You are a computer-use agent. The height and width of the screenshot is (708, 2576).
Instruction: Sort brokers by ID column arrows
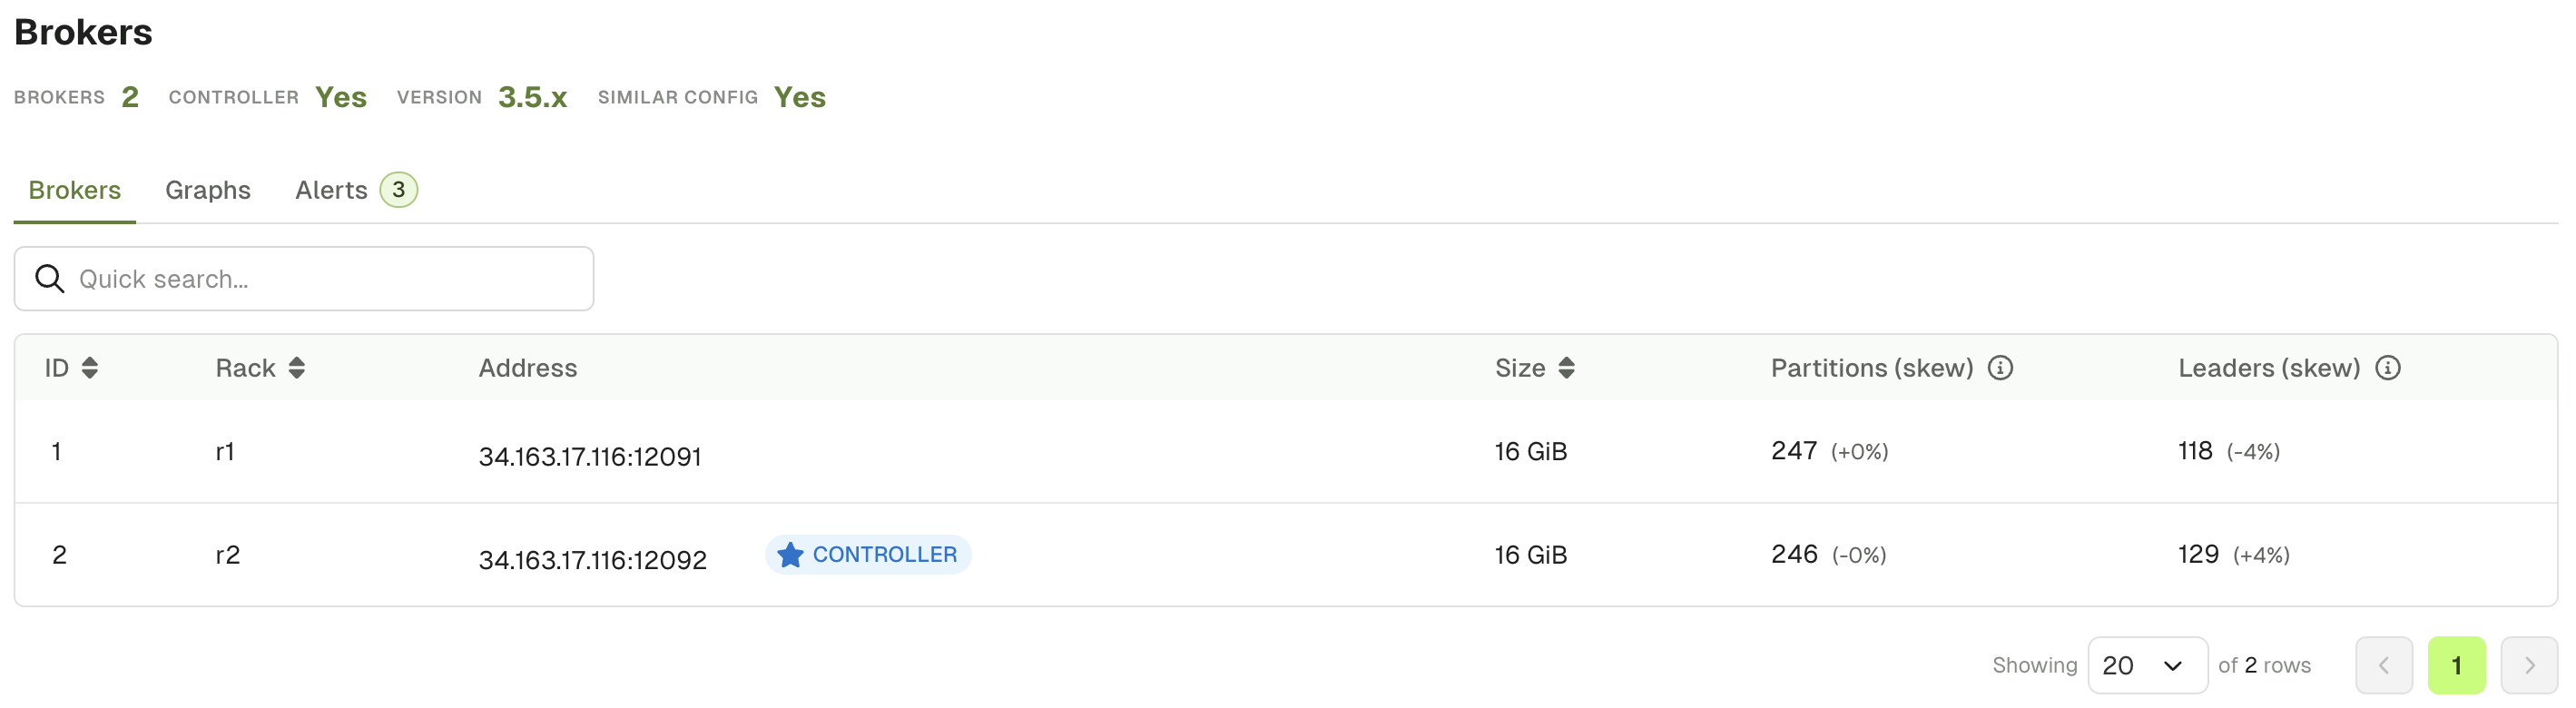(x=90, y=368)
